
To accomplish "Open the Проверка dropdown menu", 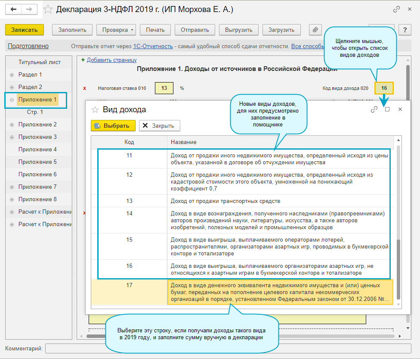I will pyautogui.click(x=116, y=30).
